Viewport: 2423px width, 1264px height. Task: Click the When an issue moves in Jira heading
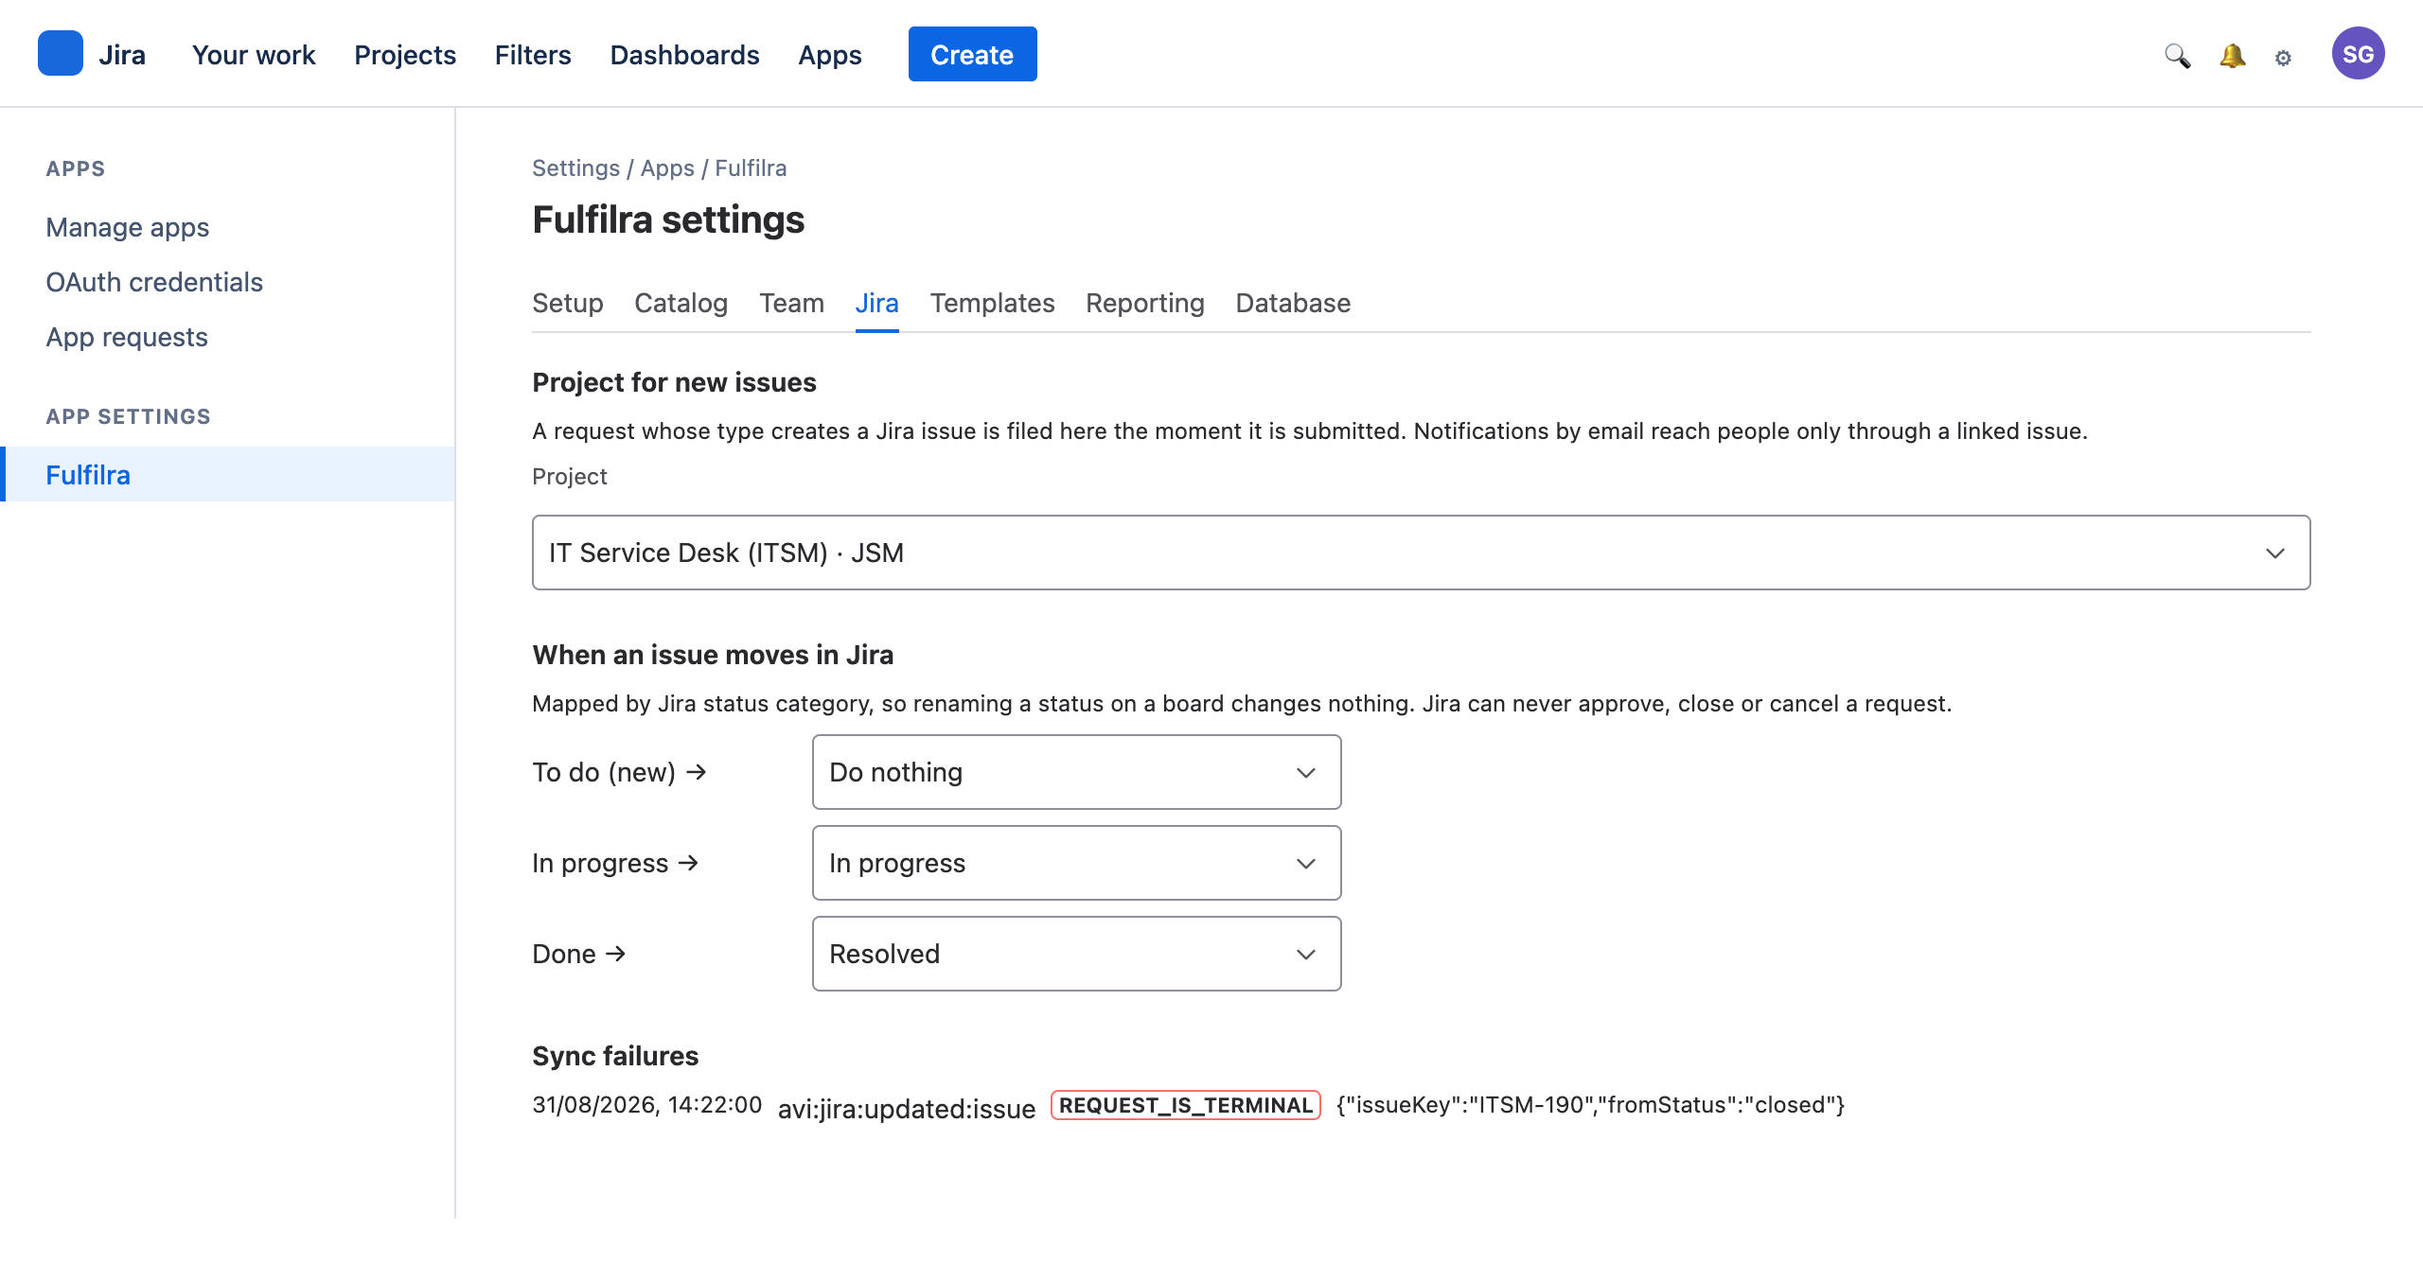(x=713, y=655)
